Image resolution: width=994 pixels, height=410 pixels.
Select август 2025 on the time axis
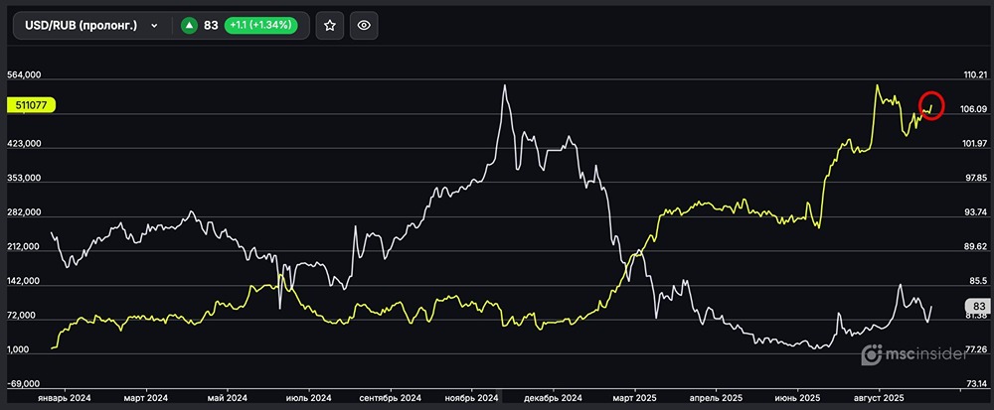coord(877,397)
